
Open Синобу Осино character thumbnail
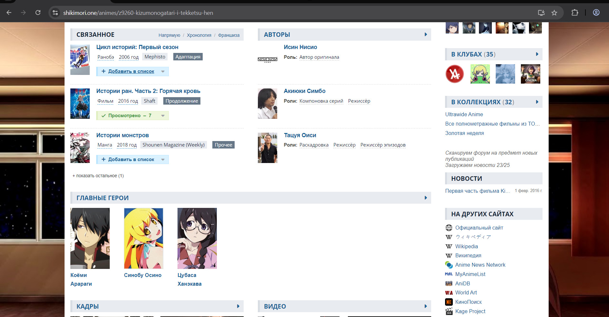[x=143, y=238]
